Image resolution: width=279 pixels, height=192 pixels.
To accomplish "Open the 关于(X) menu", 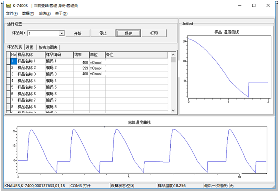I will point(61,13).
